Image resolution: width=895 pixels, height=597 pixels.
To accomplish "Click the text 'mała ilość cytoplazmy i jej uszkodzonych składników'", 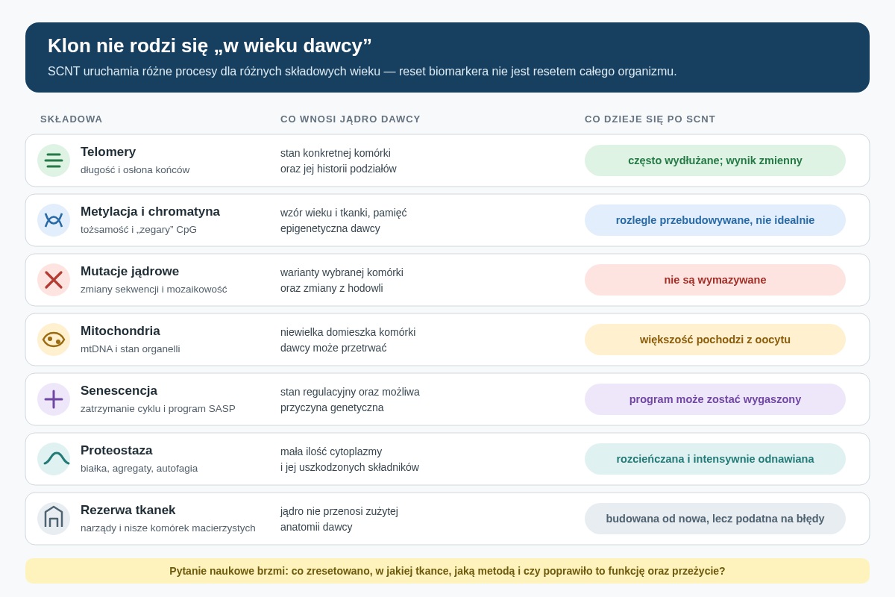I will click(x=350, y=460).
